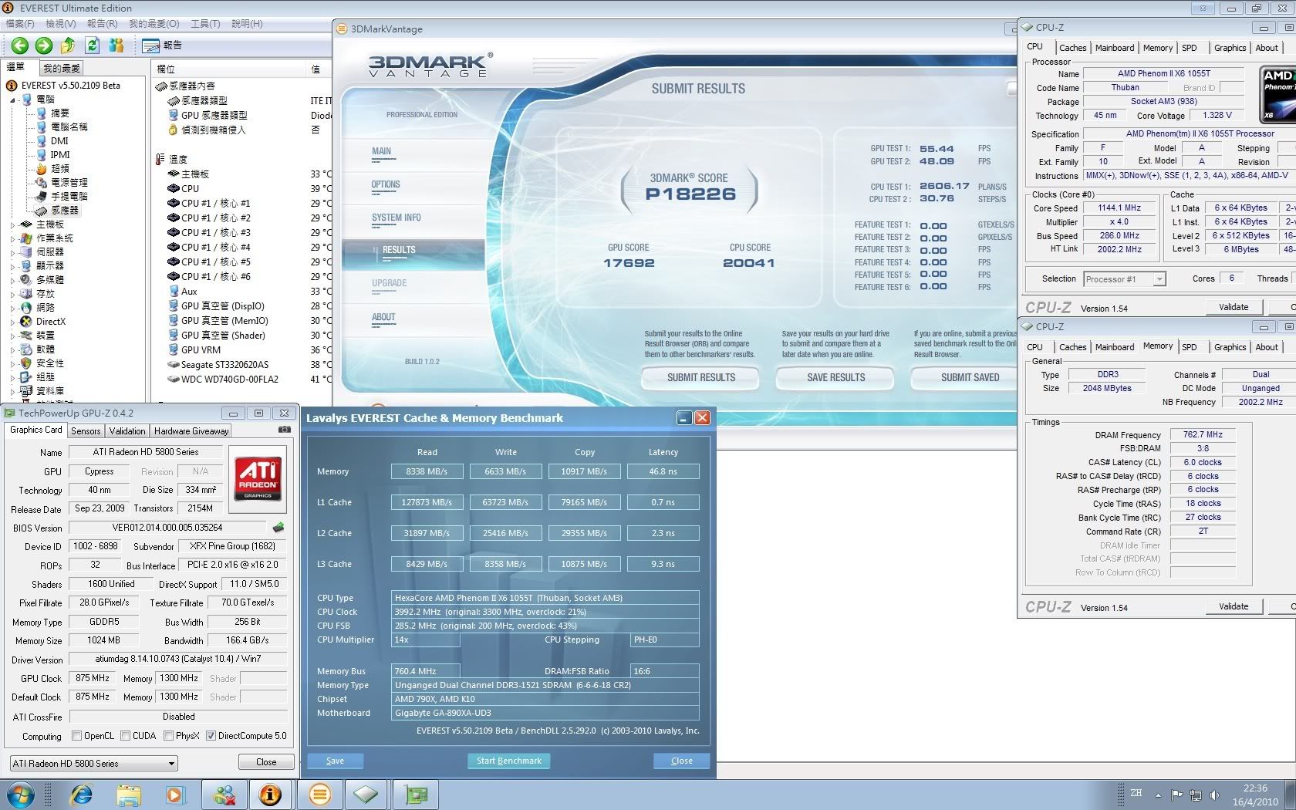
Task: Open the Mainboard tab in top CPU-Z window
Action: (x=1114, y=48)
